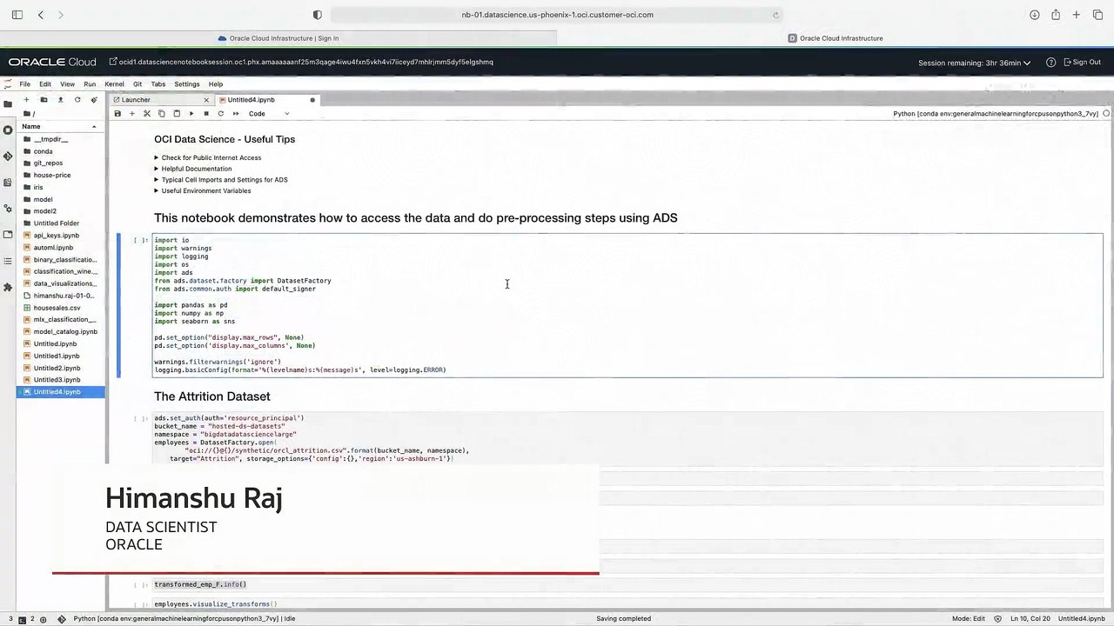Open the automl.ipynb notebook
The width and height of the screenshot is (1114, 626).
(x=53, y=248)
